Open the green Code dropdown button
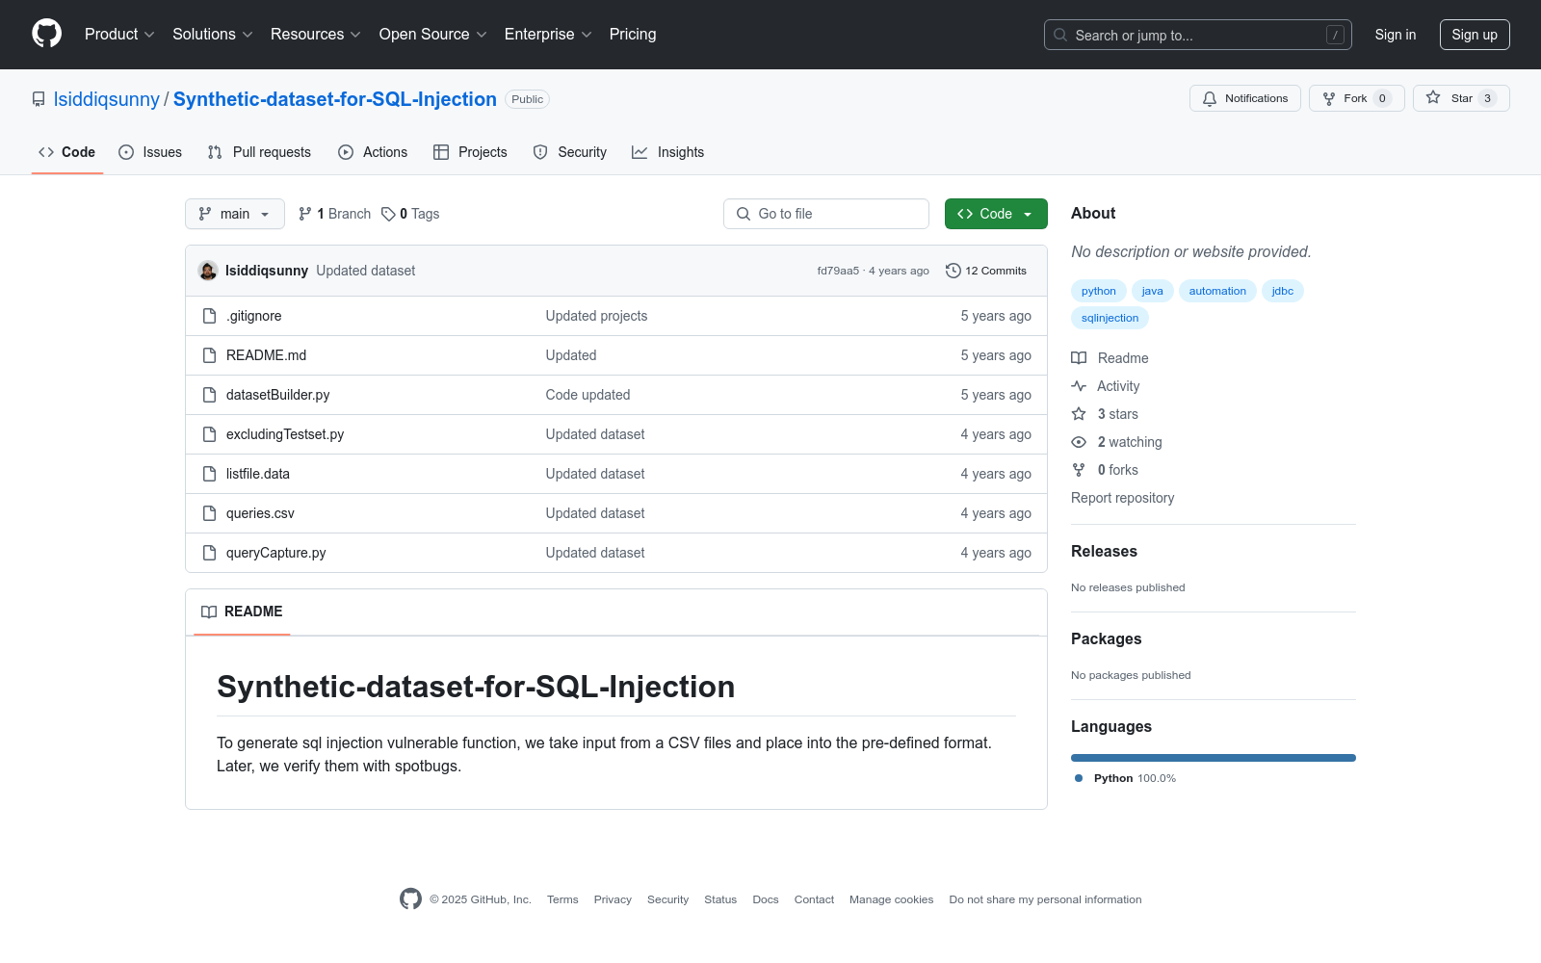The height and width of the screenshot is (963, 1541). tap(996, 214)
